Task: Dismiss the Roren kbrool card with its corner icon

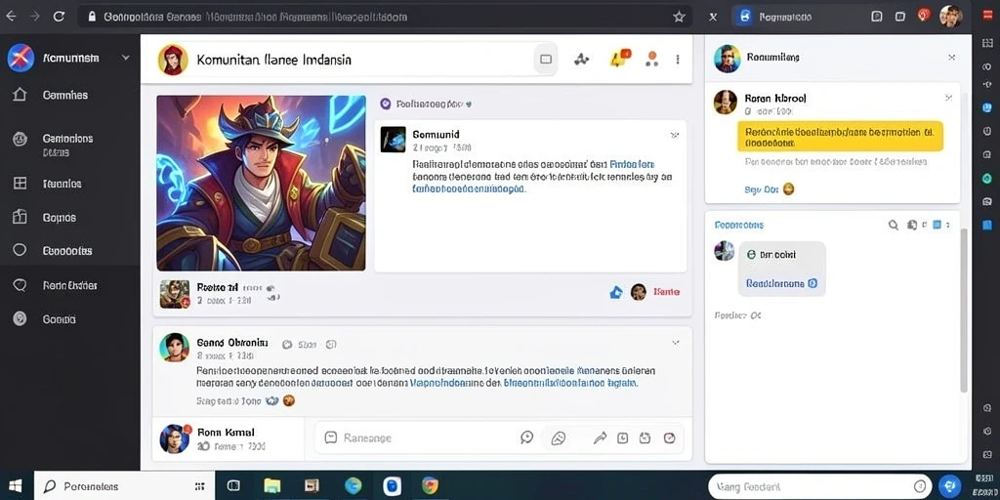Action: point(948,98)
